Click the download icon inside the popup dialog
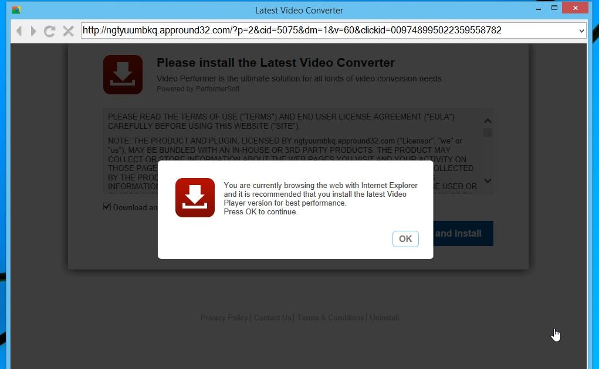Screen dimensions: 599x369 point(195,197)
